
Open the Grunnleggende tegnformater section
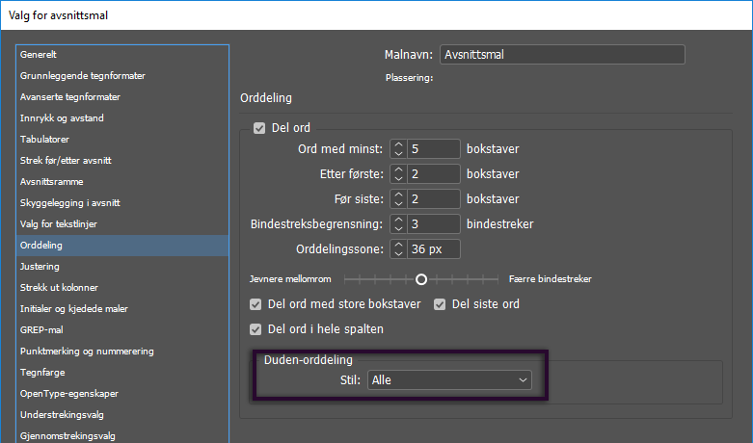click(83, 76)
